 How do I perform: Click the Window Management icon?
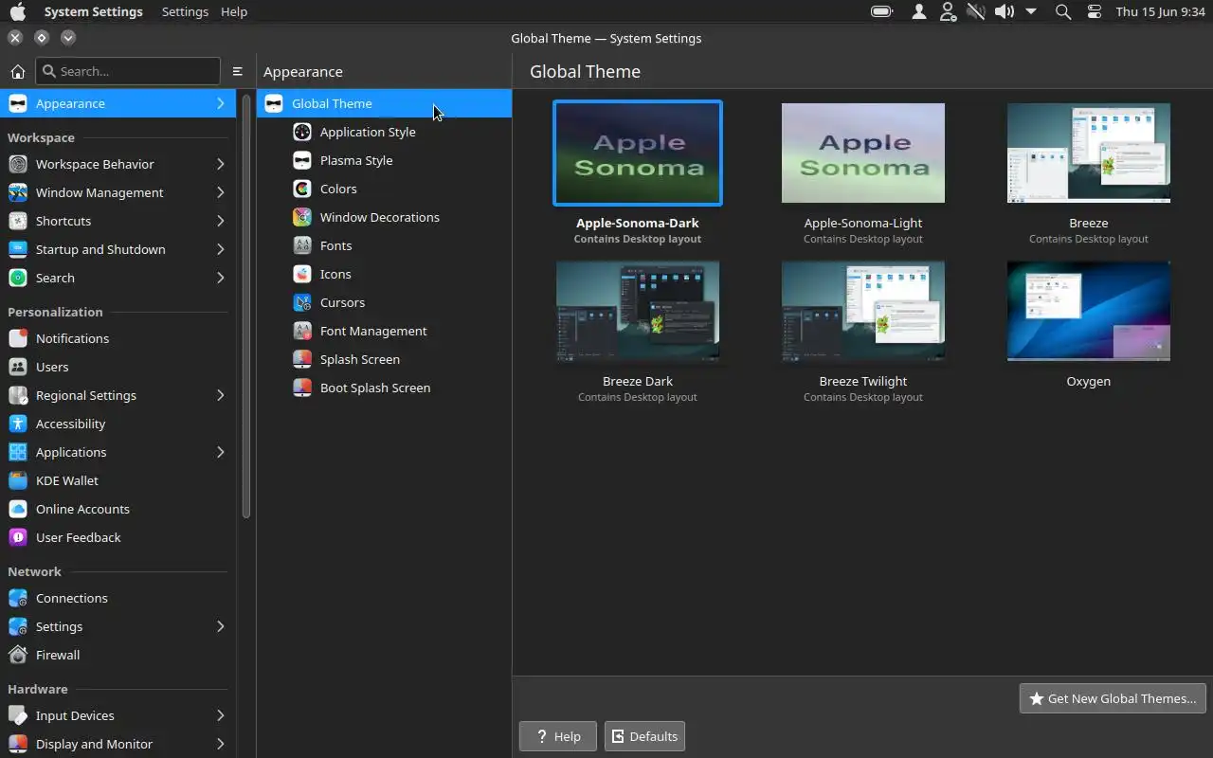tap(17, 192)
